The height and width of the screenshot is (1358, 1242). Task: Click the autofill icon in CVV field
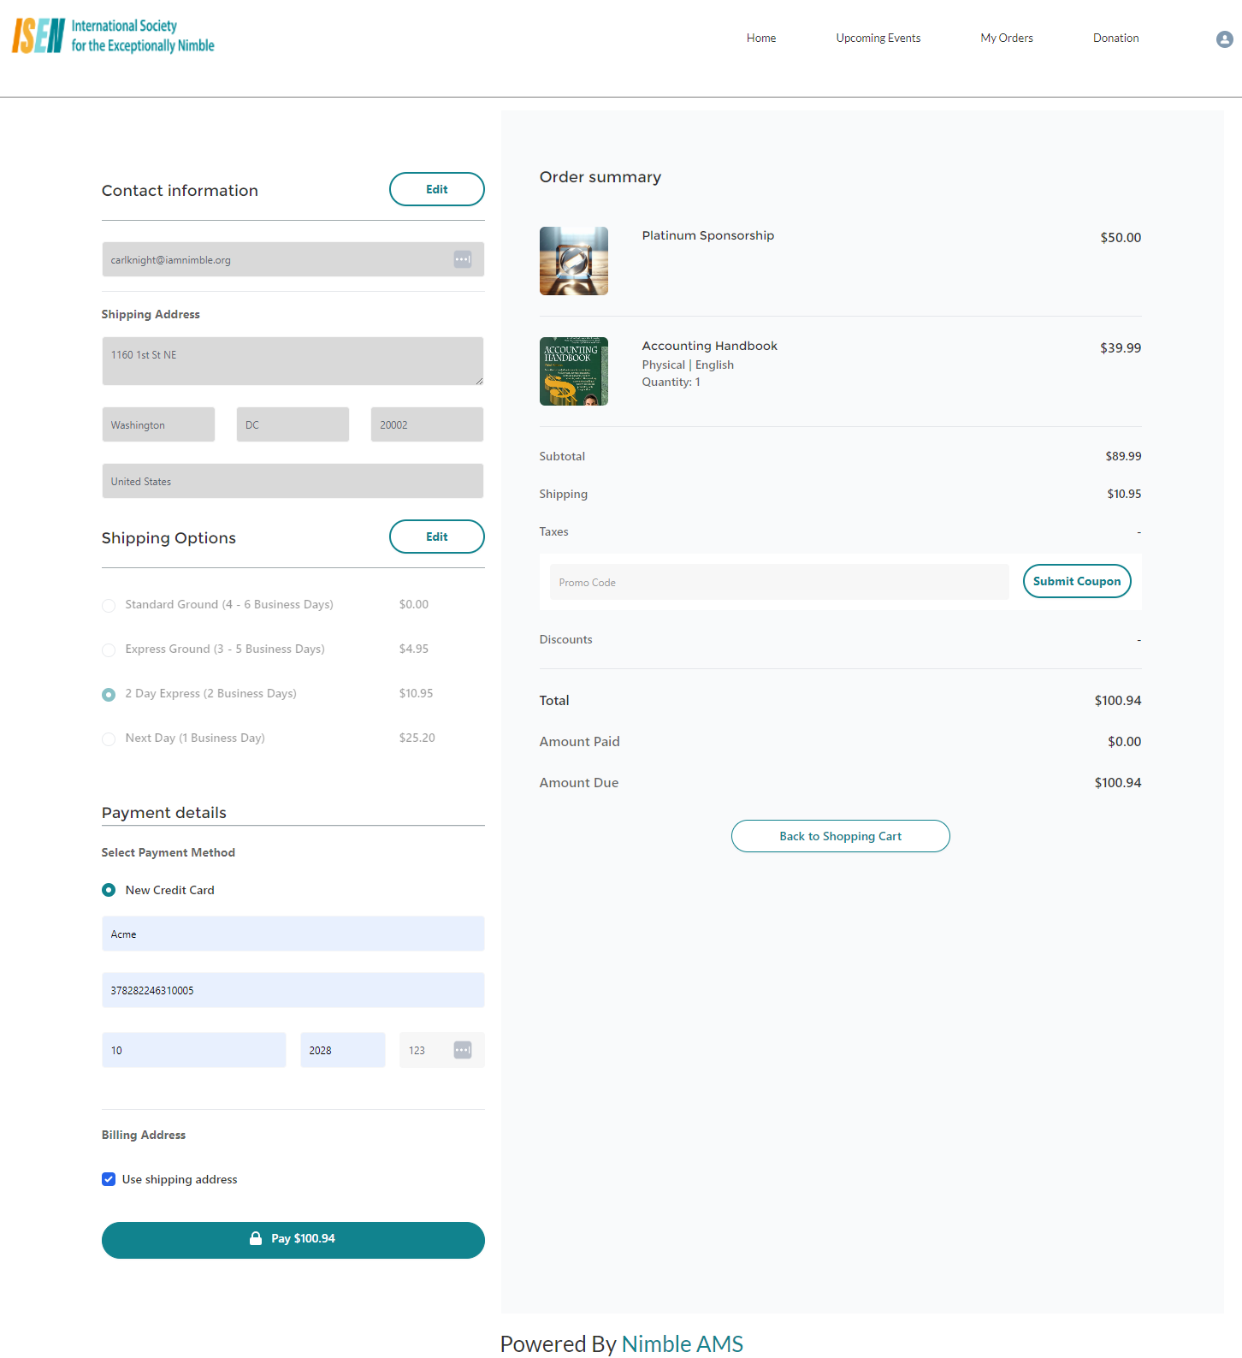click(x=462, y=1050)
